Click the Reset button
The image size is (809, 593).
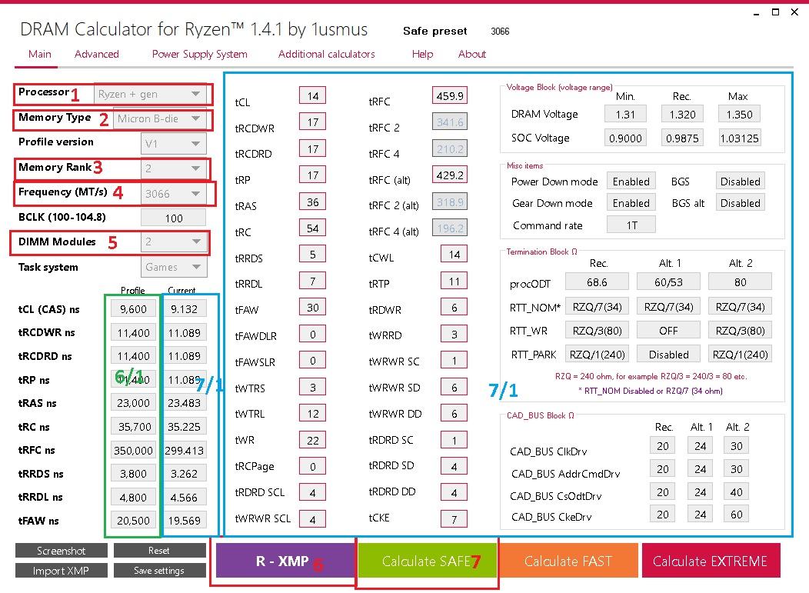[x=159, y=551]
